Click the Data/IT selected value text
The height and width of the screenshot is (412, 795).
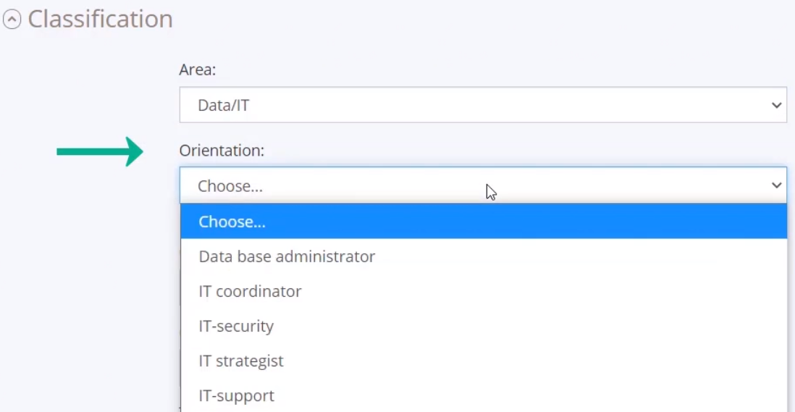pyautogui.click(x=223, y=106)
